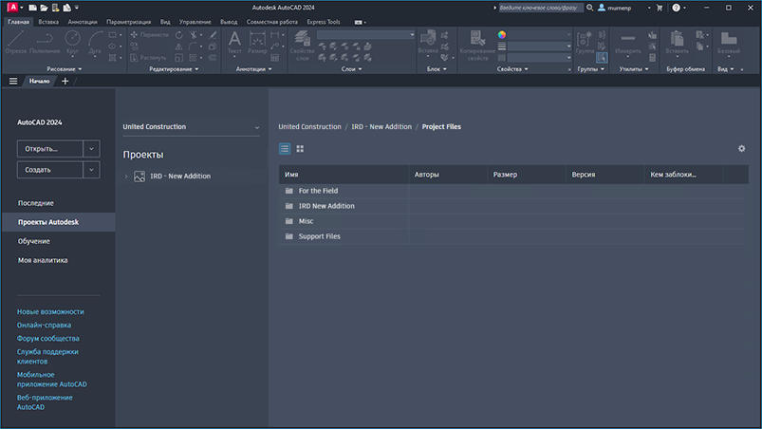The height and width of the screenshot is (429, 762).
Task: Open the Express Tools ribbon tab
Action: tap(324, 22)
